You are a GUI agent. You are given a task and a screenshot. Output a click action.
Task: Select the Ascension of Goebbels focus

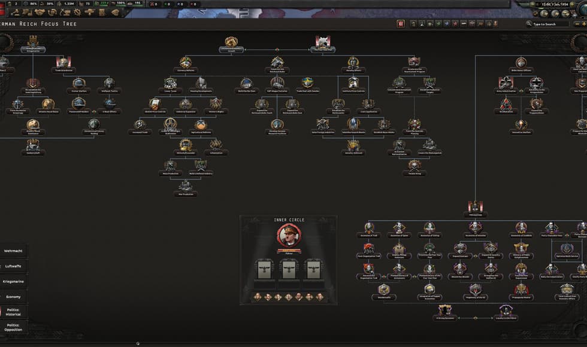pyautogui.click(x=521, y=230)
